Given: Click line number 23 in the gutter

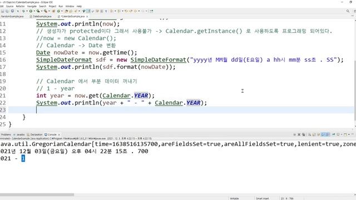Looking at the screenshot, I should [3, 110].
